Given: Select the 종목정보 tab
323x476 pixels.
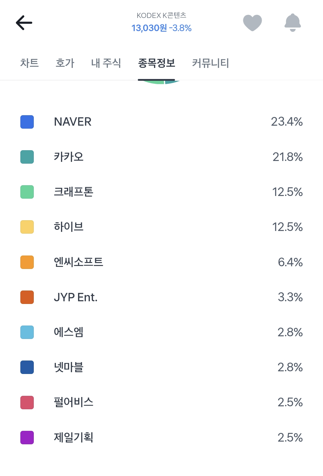Looking at the screenshot, I should click(156, 63).
